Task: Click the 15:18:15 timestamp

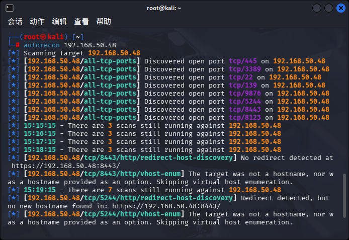Action: (40, 149)
